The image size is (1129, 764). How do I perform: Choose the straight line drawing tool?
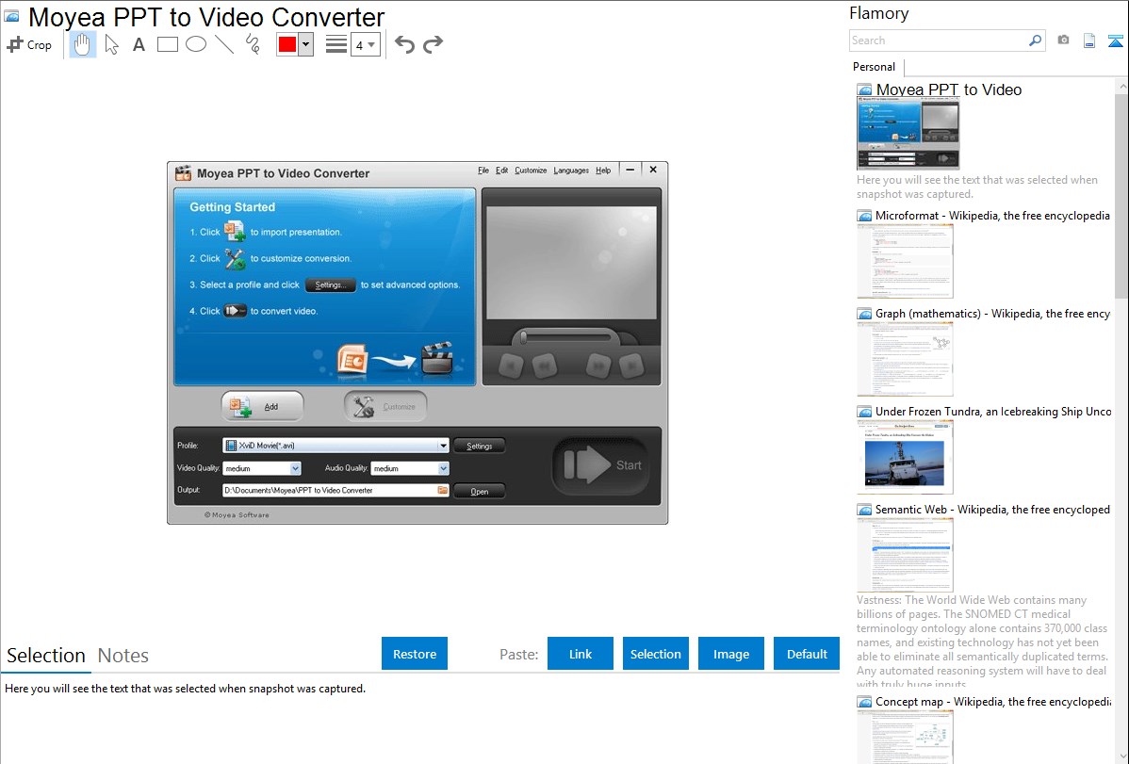point(224,44)
